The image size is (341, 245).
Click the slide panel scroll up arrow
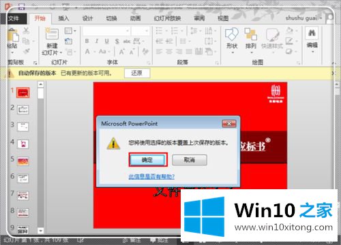(41, 84)
